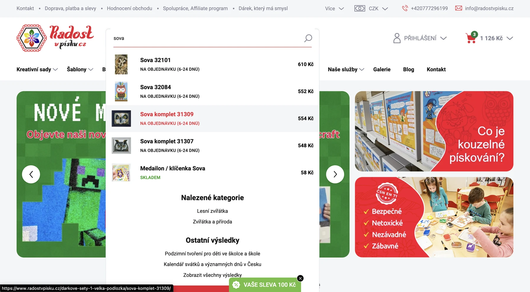The image size is (530, 292).
Task: Expand cart total 1 126 Kč dropdown
Action: (496, 38)
